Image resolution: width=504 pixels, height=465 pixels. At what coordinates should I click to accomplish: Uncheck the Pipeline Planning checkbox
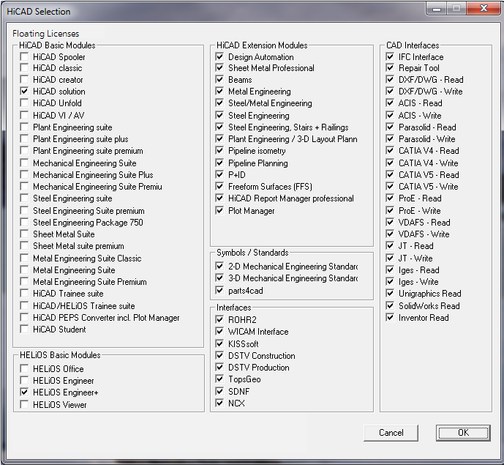[x=220, y=163]
